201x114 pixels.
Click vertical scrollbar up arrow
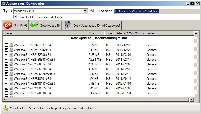(x=196, y=33)
